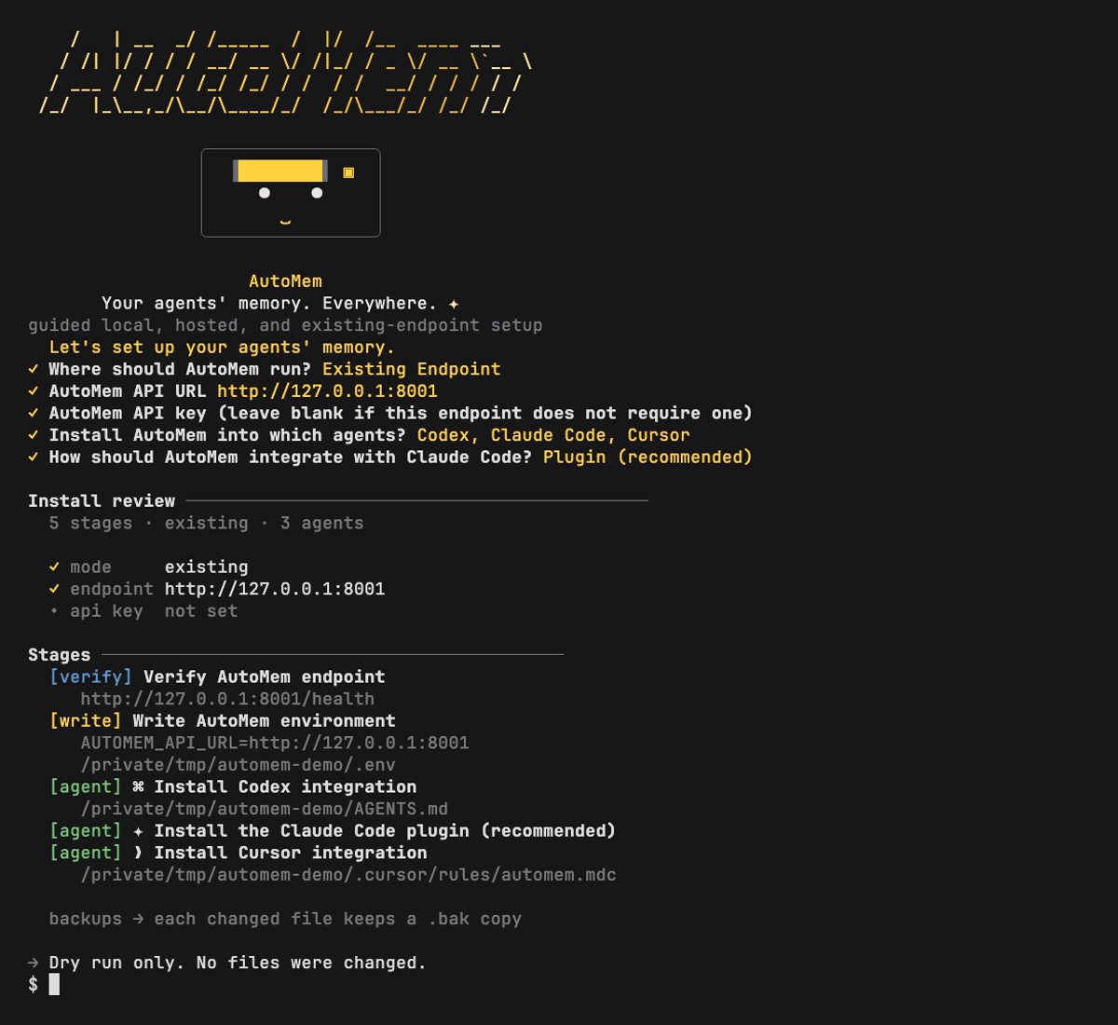Click the 'Install review' section heading

coord(102,501)
